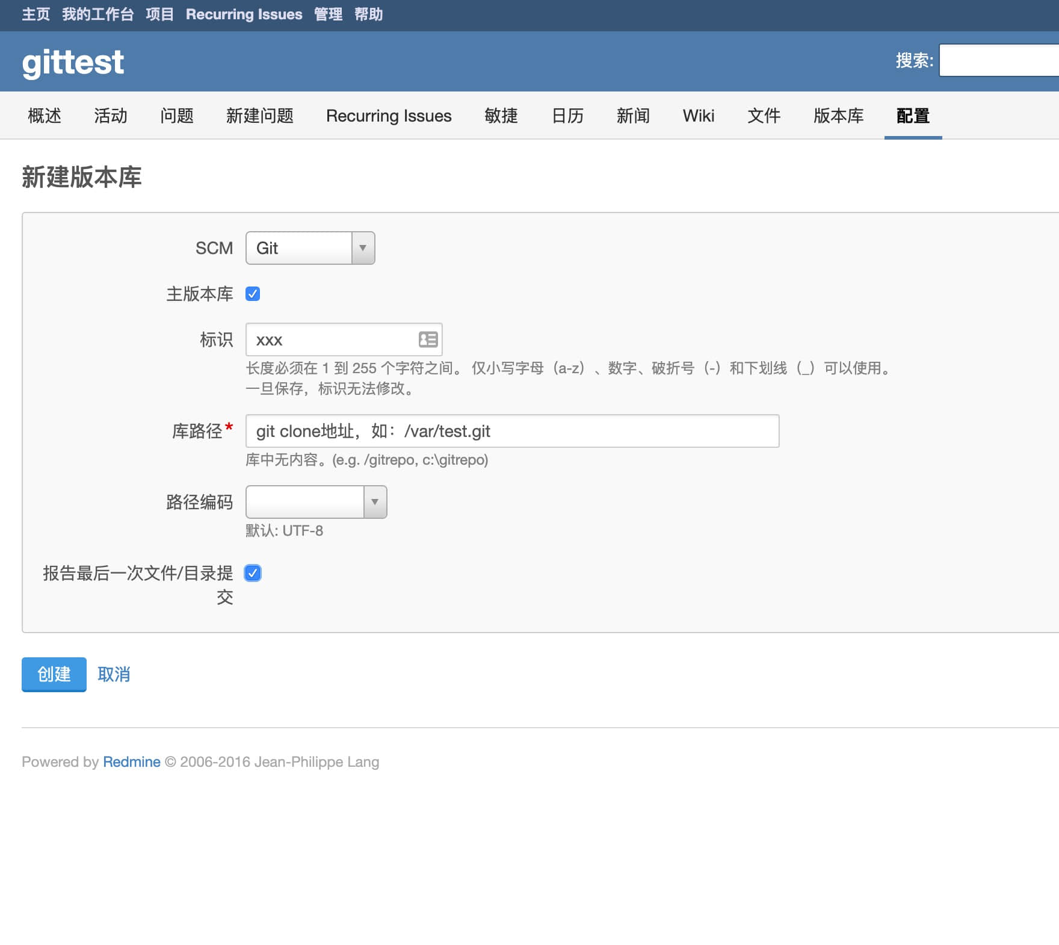Viewport: 1059px width, 945px height.
Task: Select the 配置 tab
Action: click(x=912, y=116)
